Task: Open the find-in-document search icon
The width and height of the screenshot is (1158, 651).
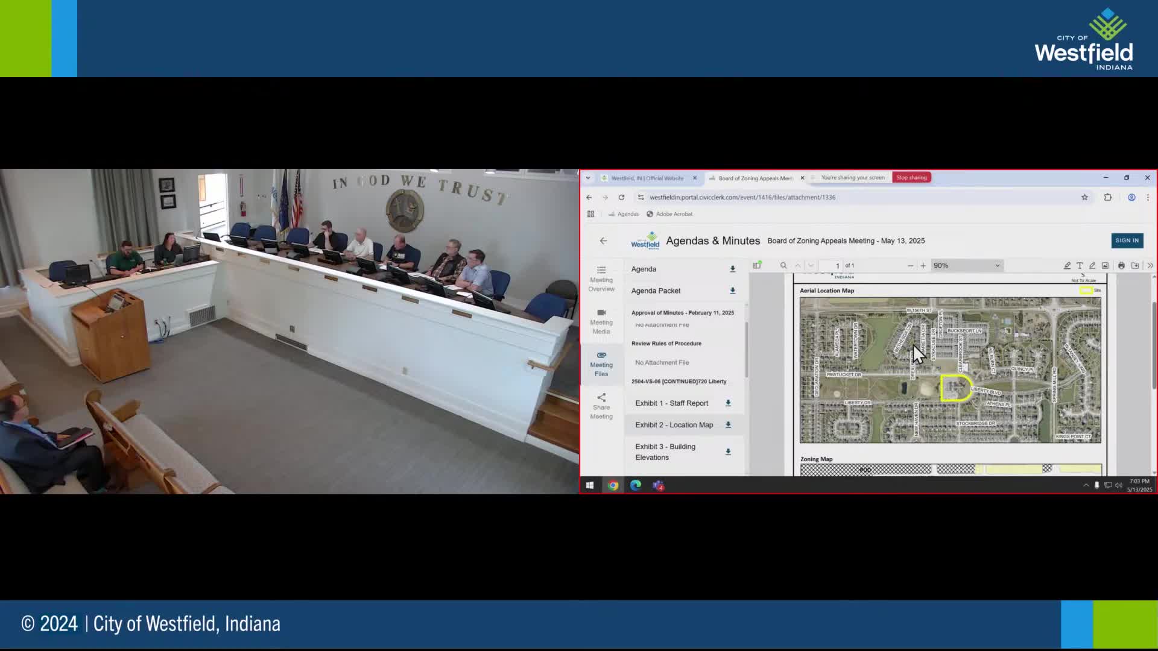Action: point(783,265)
